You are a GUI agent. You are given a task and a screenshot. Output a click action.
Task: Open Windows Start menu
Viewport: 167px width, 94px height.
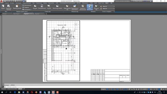[x=2, y=92]
